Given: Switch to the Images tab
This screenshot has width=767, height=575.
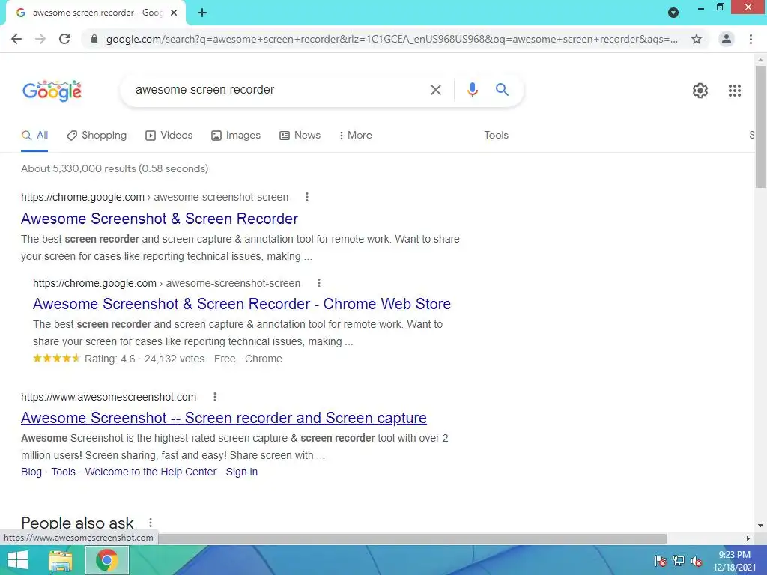Looking at the screenshot, I should click(x=236, y=136).
